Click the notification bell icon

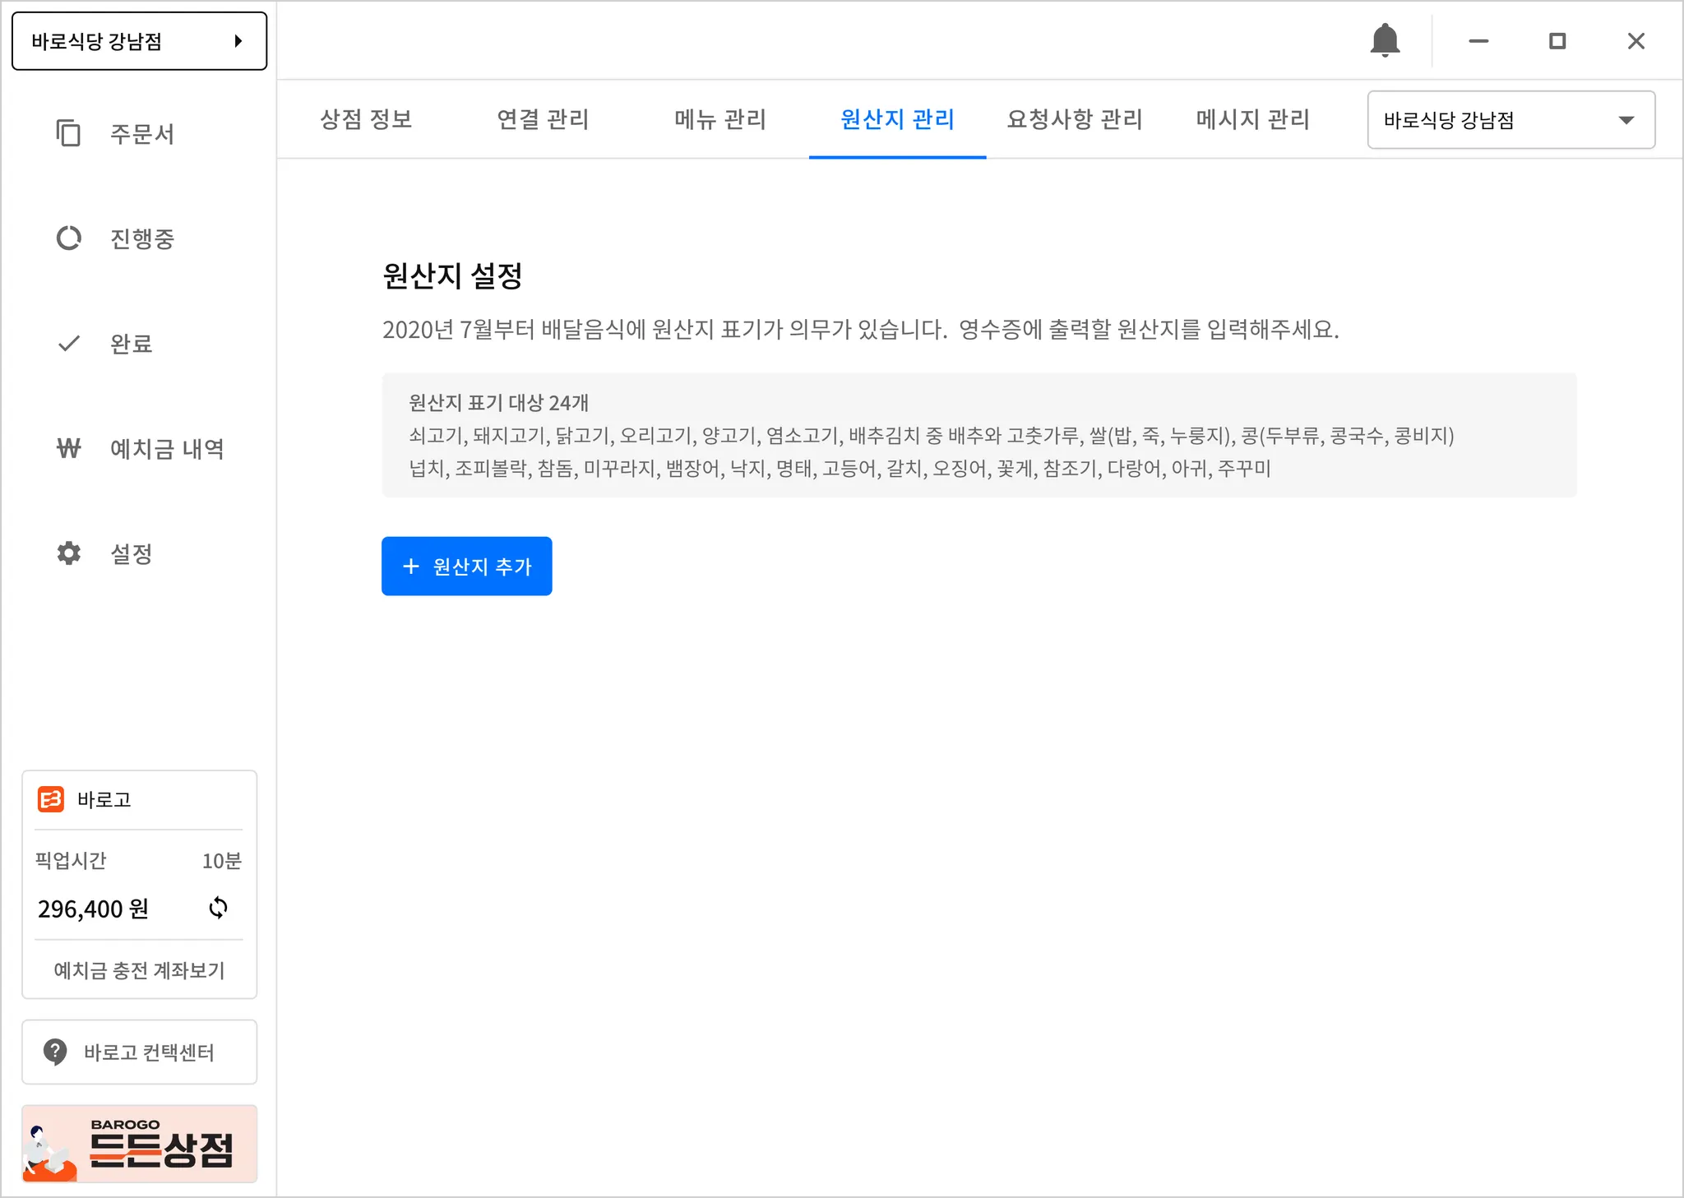pyautogui.click(x=1385, y=39)
